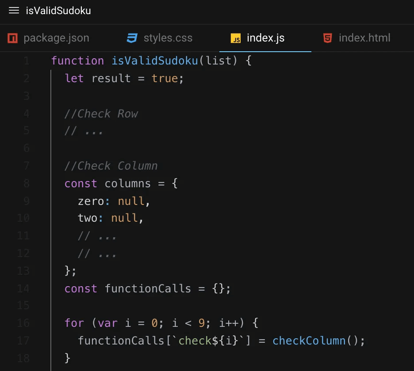The height and width of the screenshot is (371, 414).
Task: Click the for loop condition 'i < 9'
Action: [x=188, y=323]
